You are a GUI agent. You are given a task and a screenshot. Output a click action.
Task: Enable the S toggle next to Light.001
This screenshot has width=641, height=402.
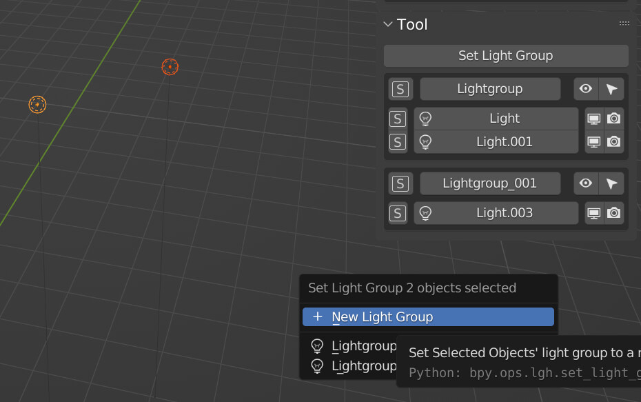[x=398, y=141]
